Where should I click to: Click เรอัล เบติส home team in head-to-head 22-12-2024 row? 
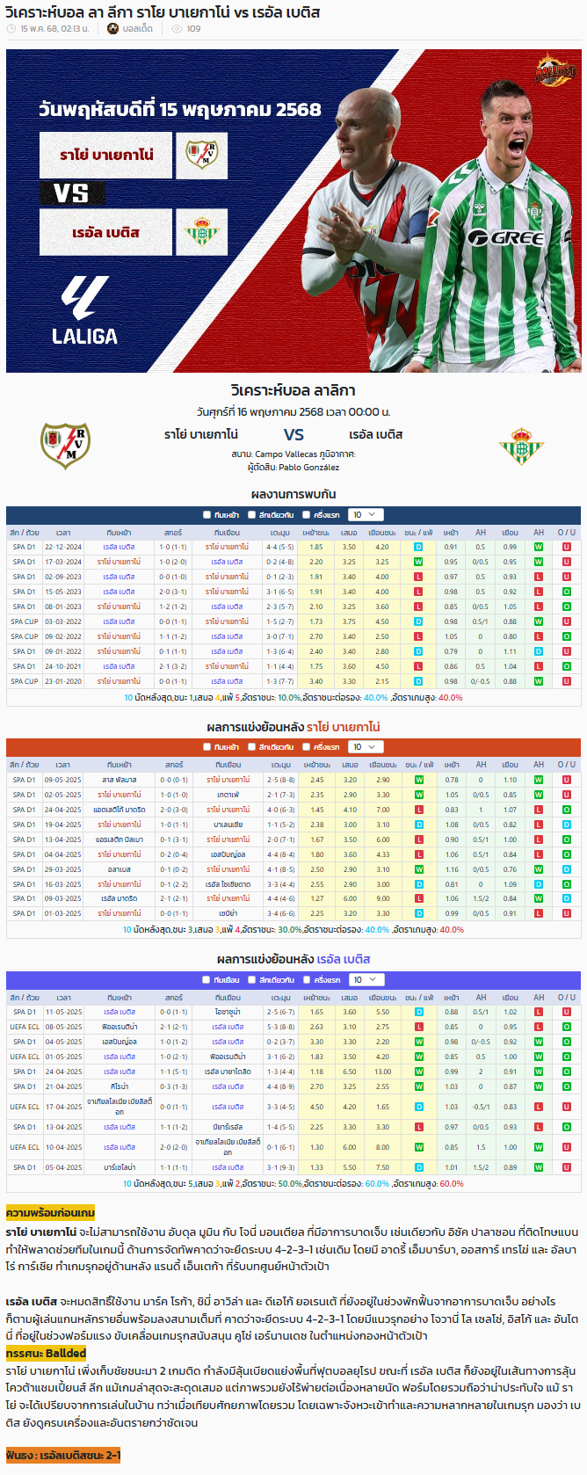(119, 547)
